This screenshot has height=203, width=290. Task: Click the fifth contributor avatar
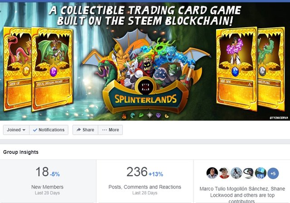(261, 173)
